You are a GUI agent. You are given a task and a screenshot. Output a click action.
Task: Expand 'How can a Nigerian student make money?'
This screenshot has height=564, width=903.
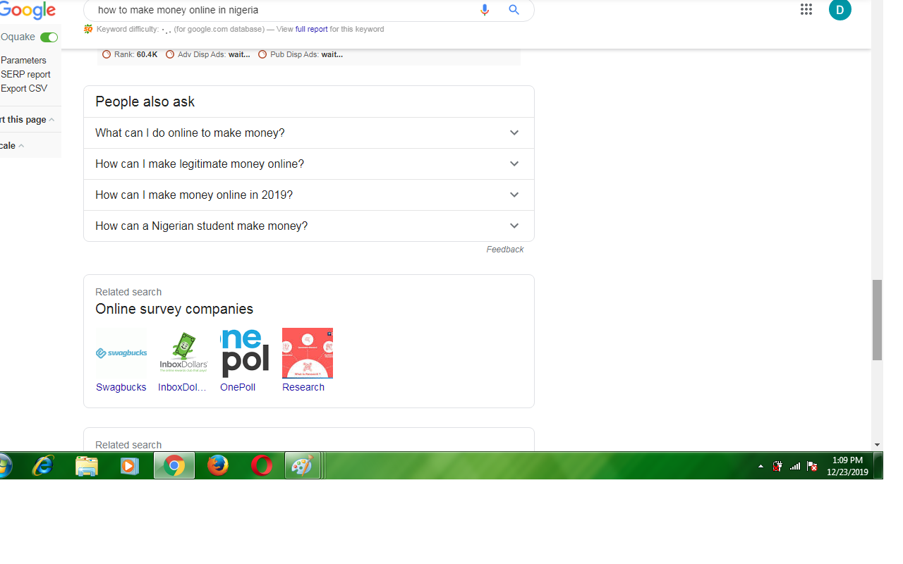308,226
